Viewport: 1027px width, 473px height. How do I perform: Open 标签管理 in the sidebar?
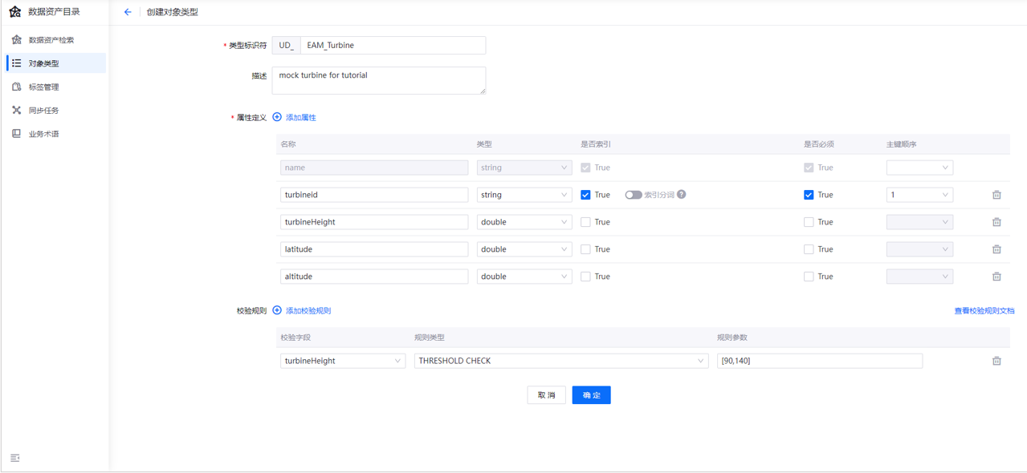(x=44, y=87)
